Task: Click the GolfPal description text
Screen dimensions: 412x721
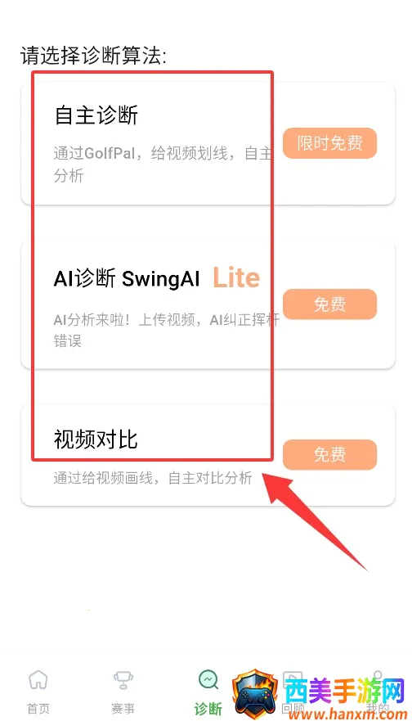Action: pyautogui.click(x=163, y=164)
